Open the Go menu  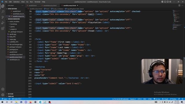(x=27, y=2)
